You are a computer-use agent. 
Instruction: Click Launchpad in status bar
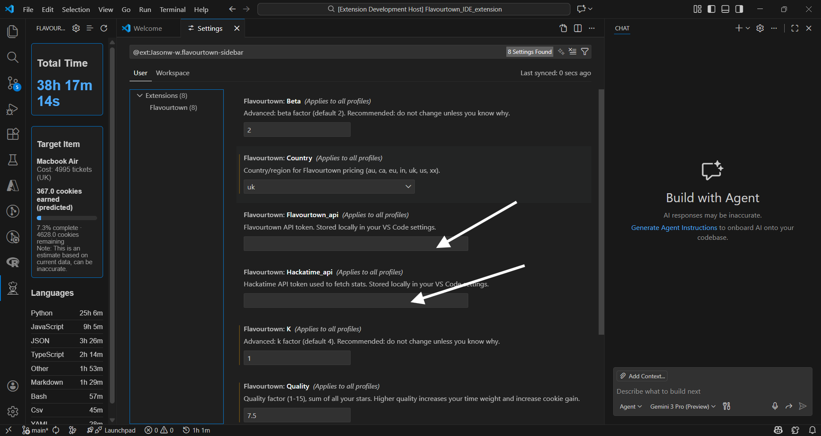point(115,430)
